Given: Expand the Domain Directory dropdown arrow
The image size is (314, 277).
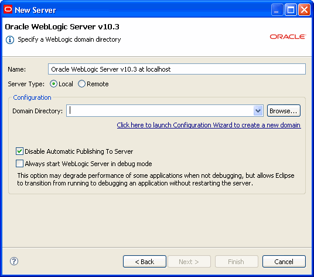Looking at the screenshot, I should pos(258,111).
